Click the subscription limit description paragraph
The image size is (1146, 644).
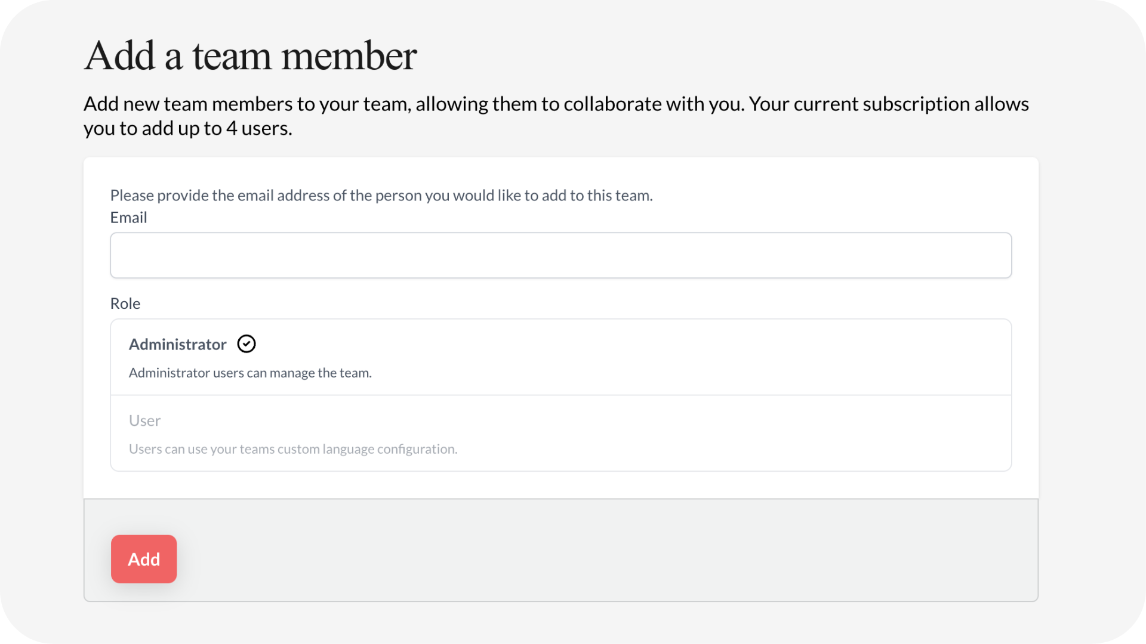click(555, 116)
